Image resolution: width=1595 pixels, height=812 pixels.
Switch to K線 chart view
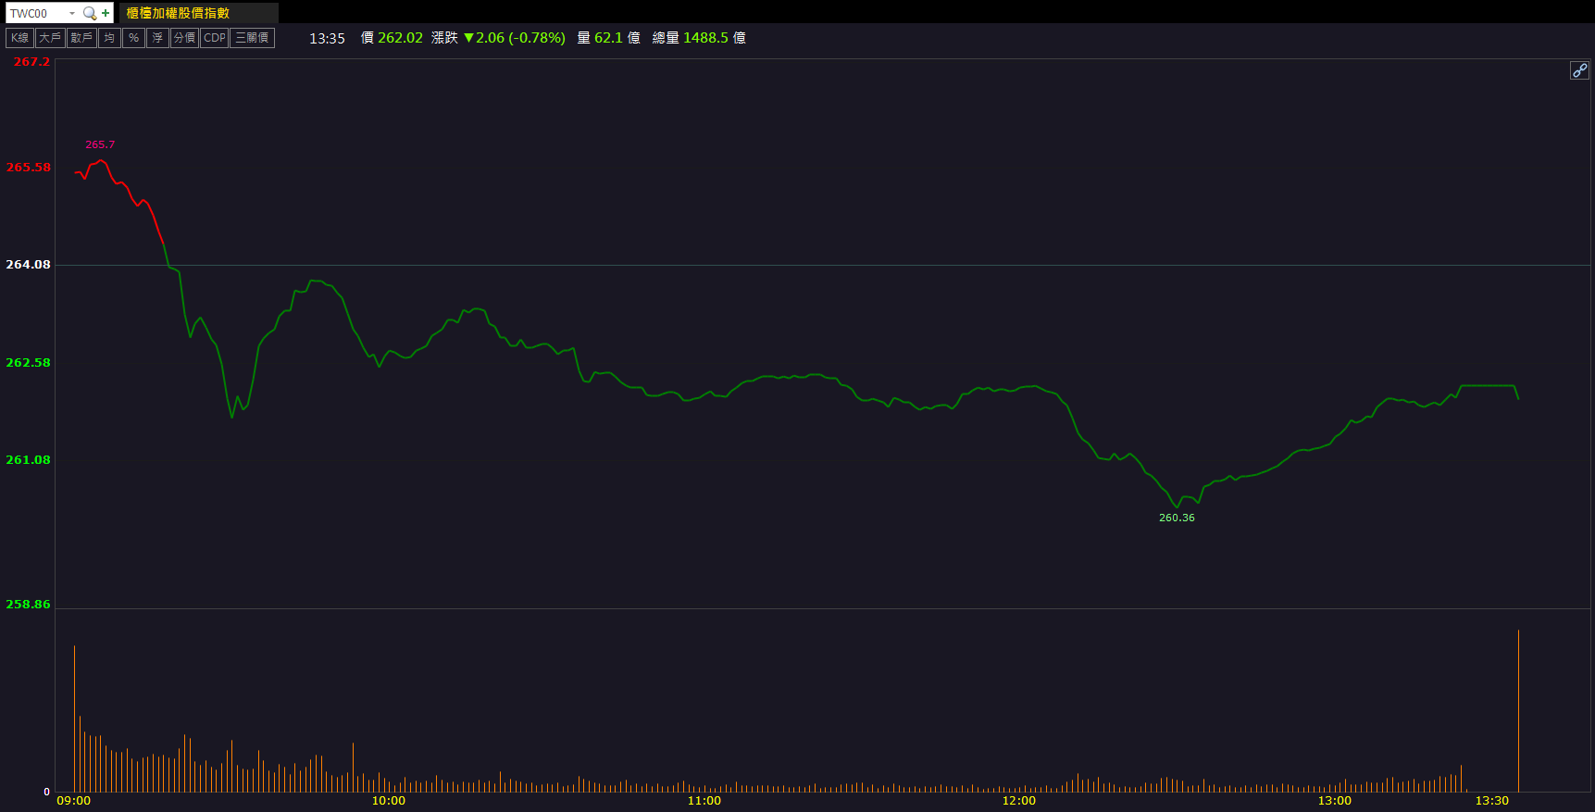[x=19, y=38]
